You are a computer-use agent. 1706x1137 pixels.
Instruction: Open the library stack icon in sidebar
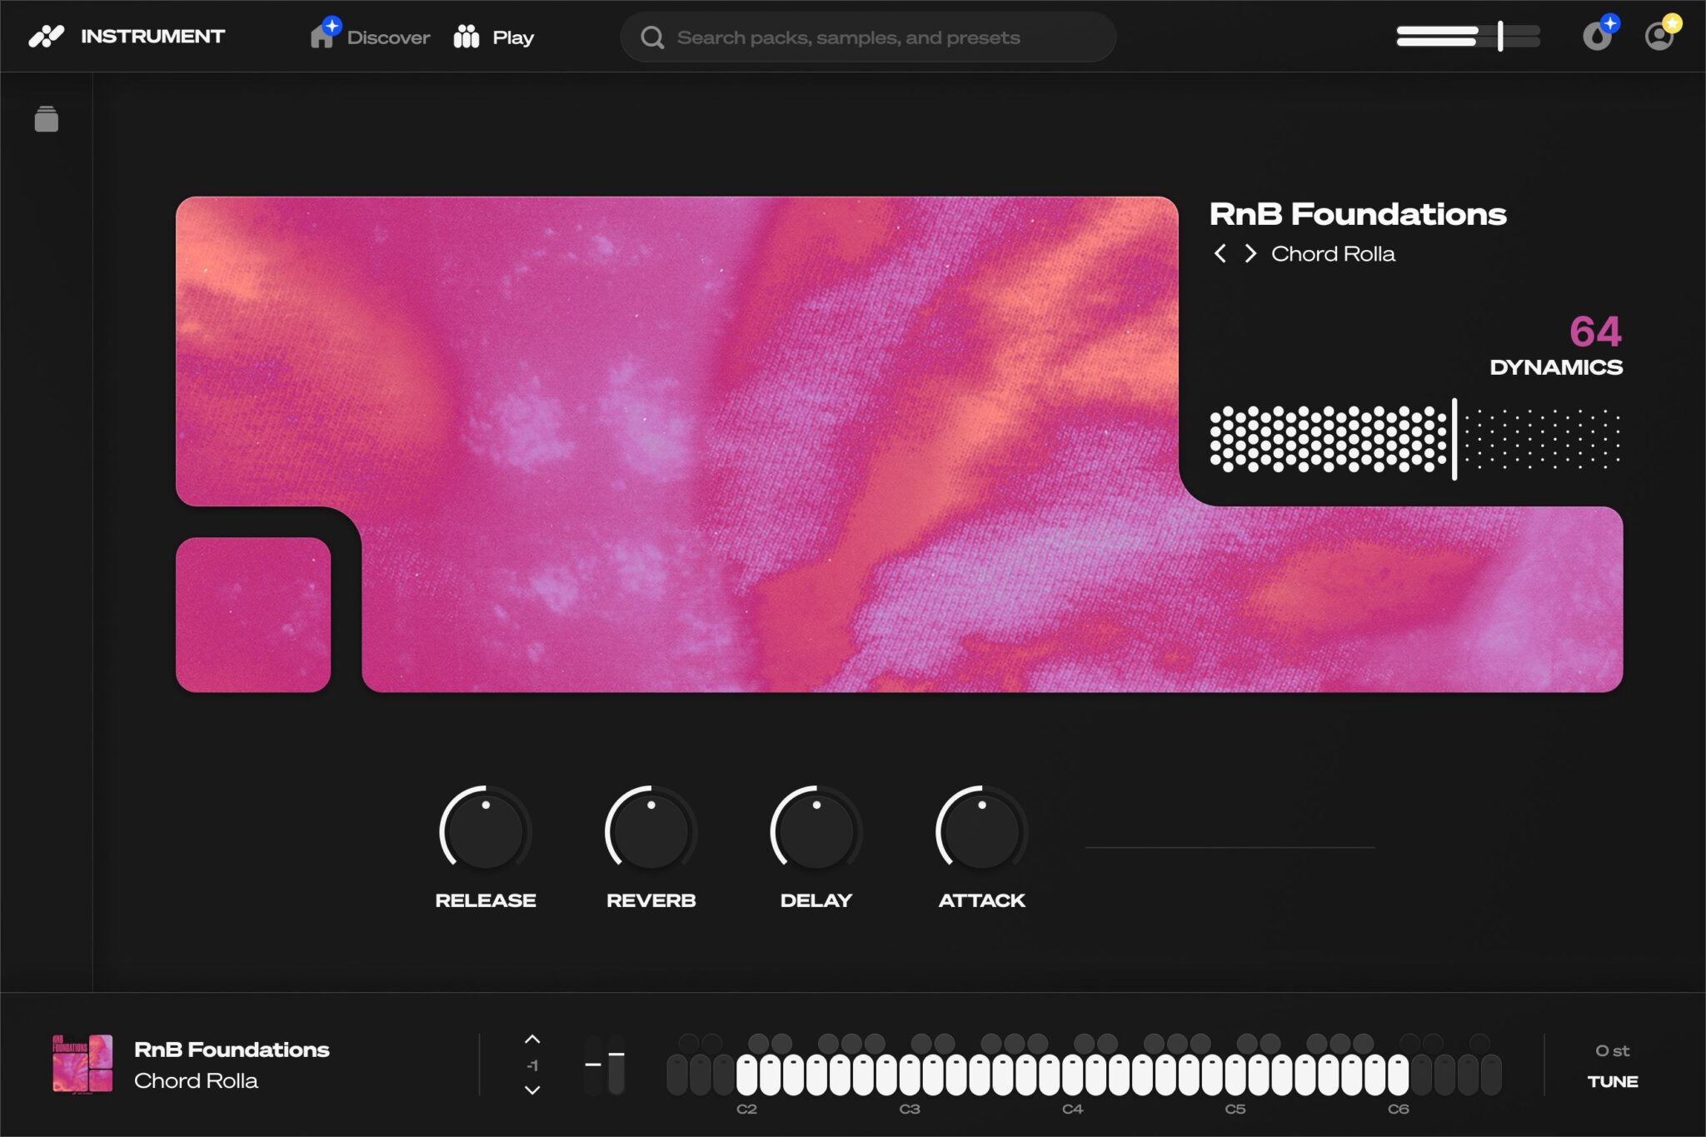pos(47,119)
